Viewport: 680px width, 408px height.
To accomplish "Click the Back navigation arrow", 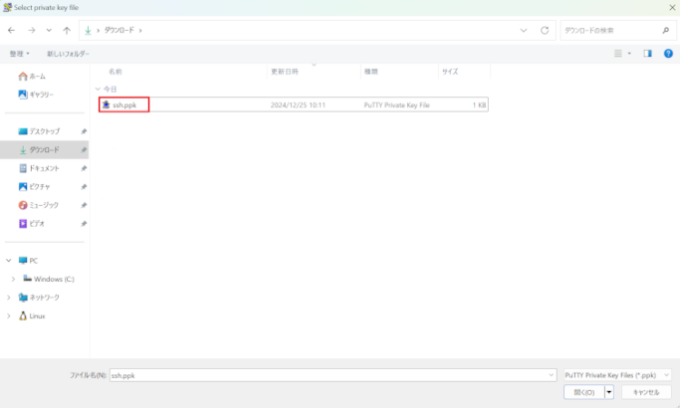I will (12, 30).
